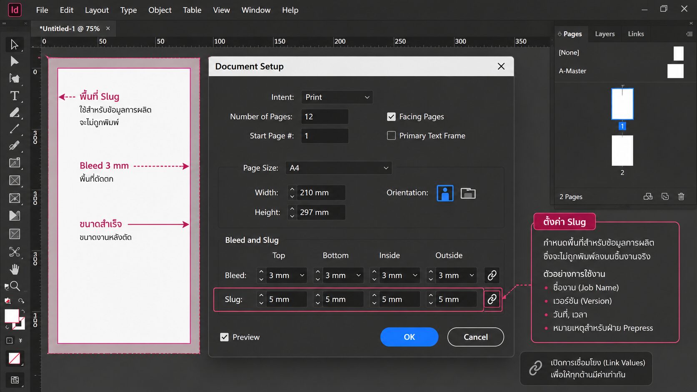This screenshot has height=392, width=697.
Task: Open the Bleed Bottom value dropdown
Action: point(359,275)
